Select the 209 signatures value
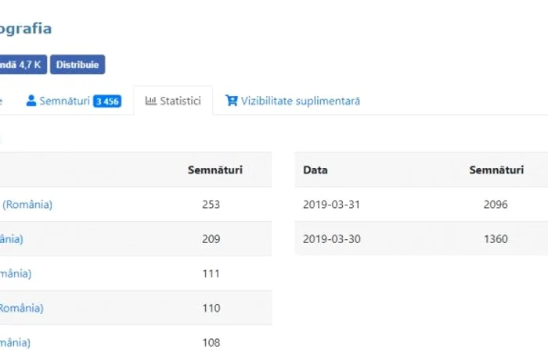This screenshot has width=548, height=354. point(211,239)
